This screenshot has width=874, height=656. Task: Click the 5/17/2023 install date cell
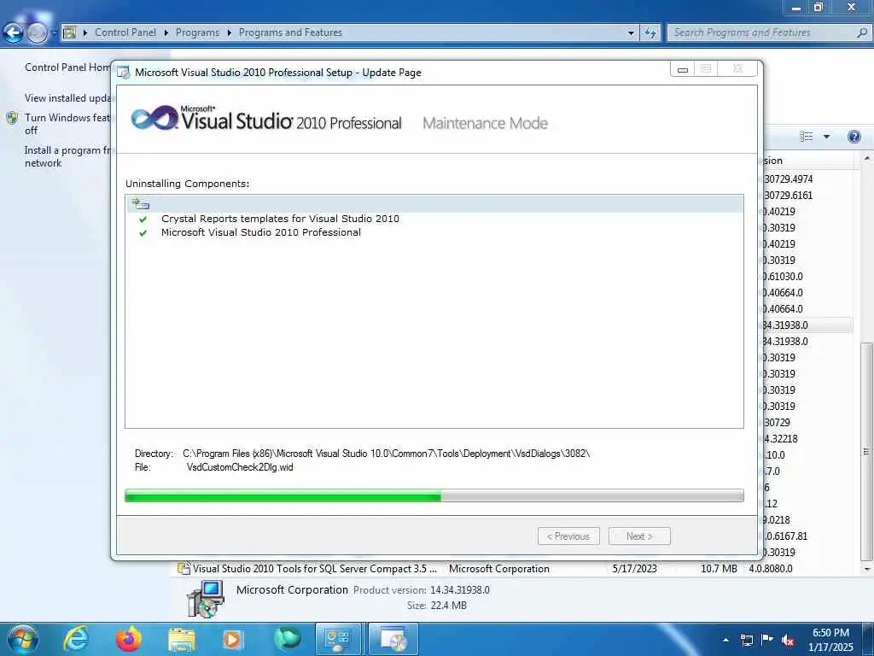click(x=634, y=568)
